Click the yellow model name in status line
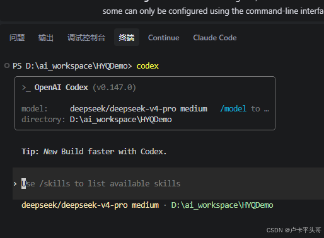This screenshot has height=238, width=324. (x=90, y=205)
